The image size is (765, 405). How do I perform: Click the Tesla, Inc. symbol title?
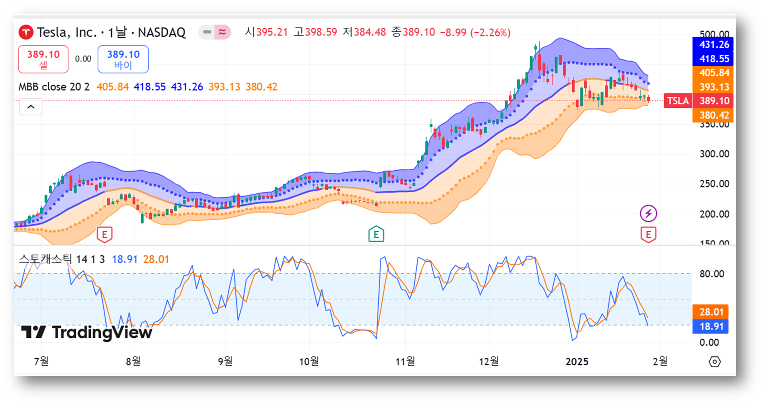(66, 32)
